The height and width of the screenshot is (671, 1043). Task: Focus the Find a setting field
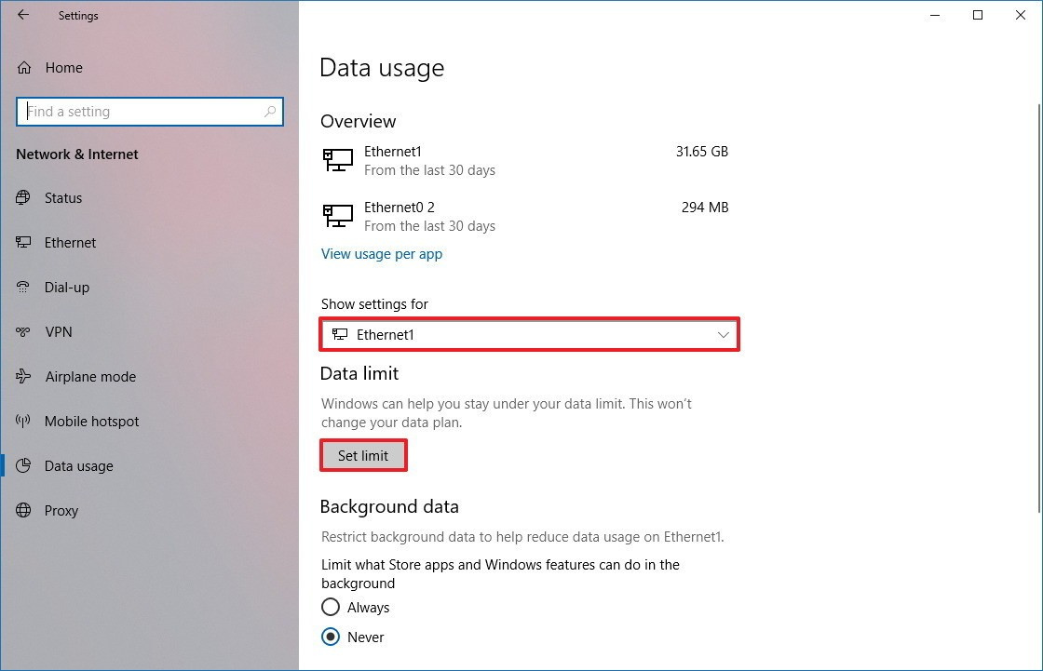tap(140, 112)
